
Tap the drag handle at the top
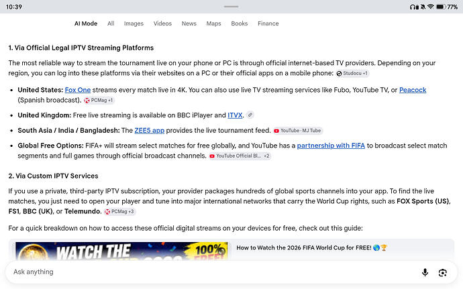coord(232,7)
